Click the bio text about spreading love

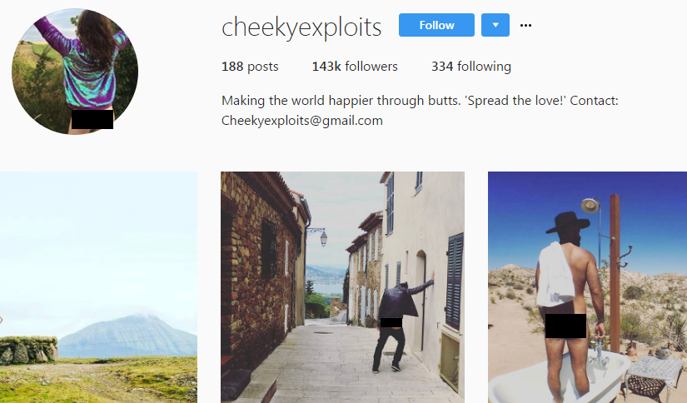[x=420, y=101]
